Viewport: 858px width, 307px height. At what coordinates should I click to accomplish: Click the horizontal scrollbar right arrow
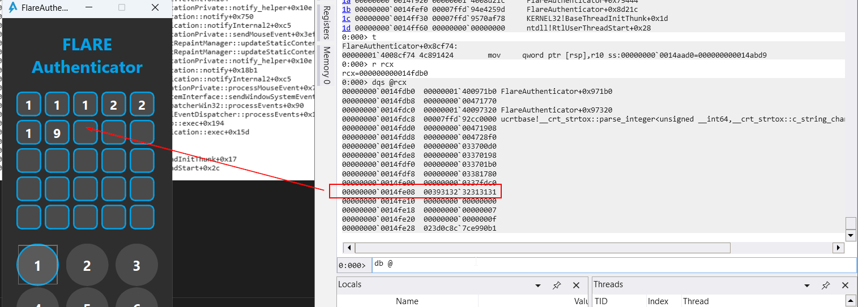click(838, 248)
